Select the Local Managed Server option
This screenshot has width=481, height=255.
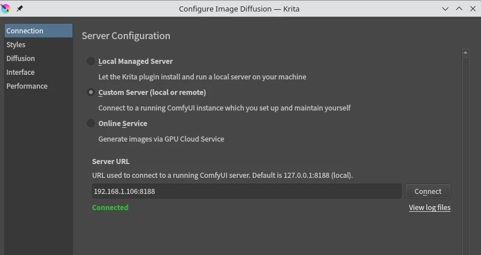coord(91,61)
